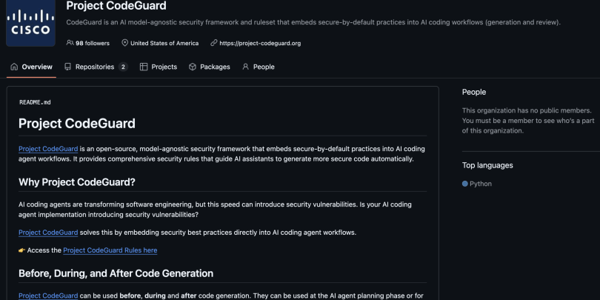The height and width of the screenshot is (300, 600).
Task: Open the People tab
Action: tap(264, 67)
